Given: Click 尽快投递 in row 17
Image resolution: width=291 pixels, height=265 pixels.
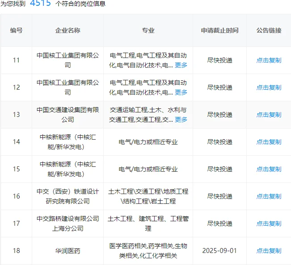Looking at the screenshot, I should [x=220, y=224].
